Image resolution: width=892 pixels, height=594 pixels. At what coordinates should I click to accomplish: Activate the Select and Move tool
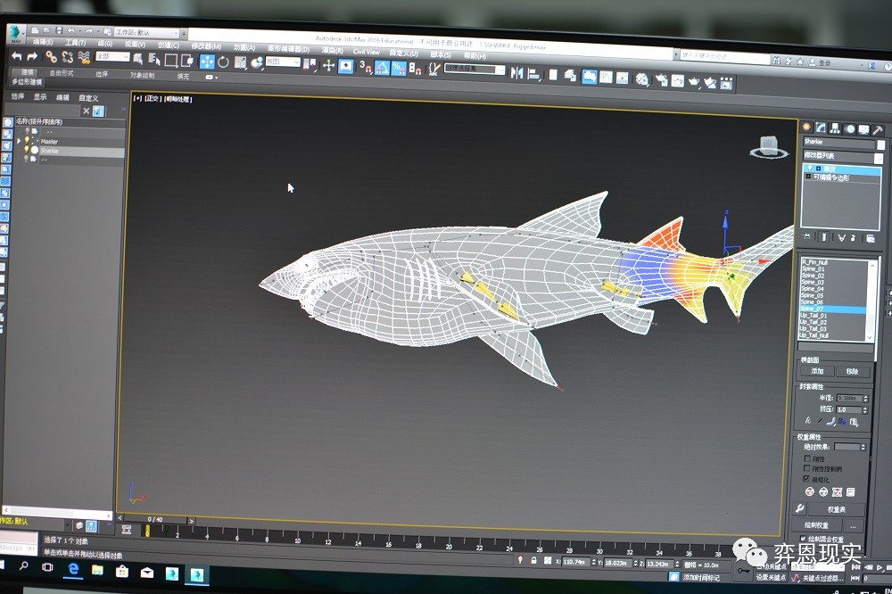207,62
